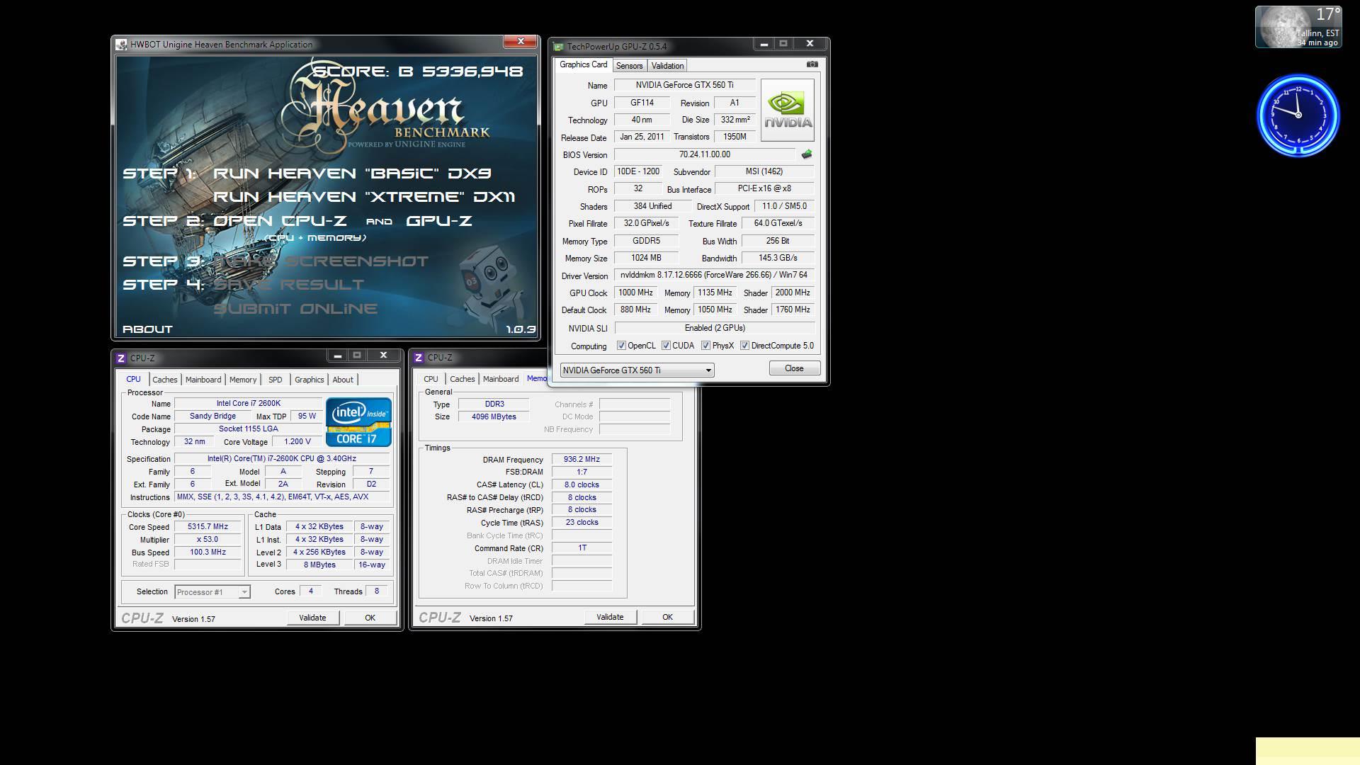
Task: Open the Tallinn weather gadget
Action: pos(1298,27)
